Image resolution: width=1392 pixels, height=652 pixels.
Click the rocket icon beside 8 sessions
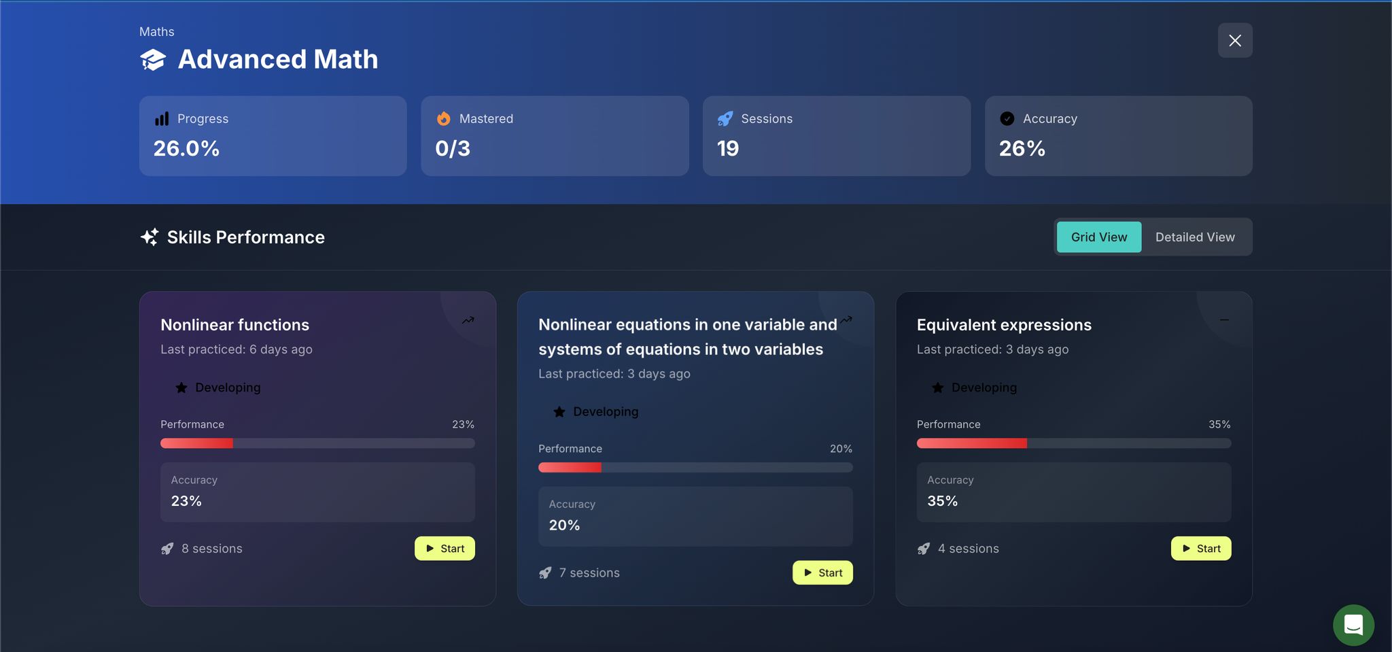click(167, 549)
